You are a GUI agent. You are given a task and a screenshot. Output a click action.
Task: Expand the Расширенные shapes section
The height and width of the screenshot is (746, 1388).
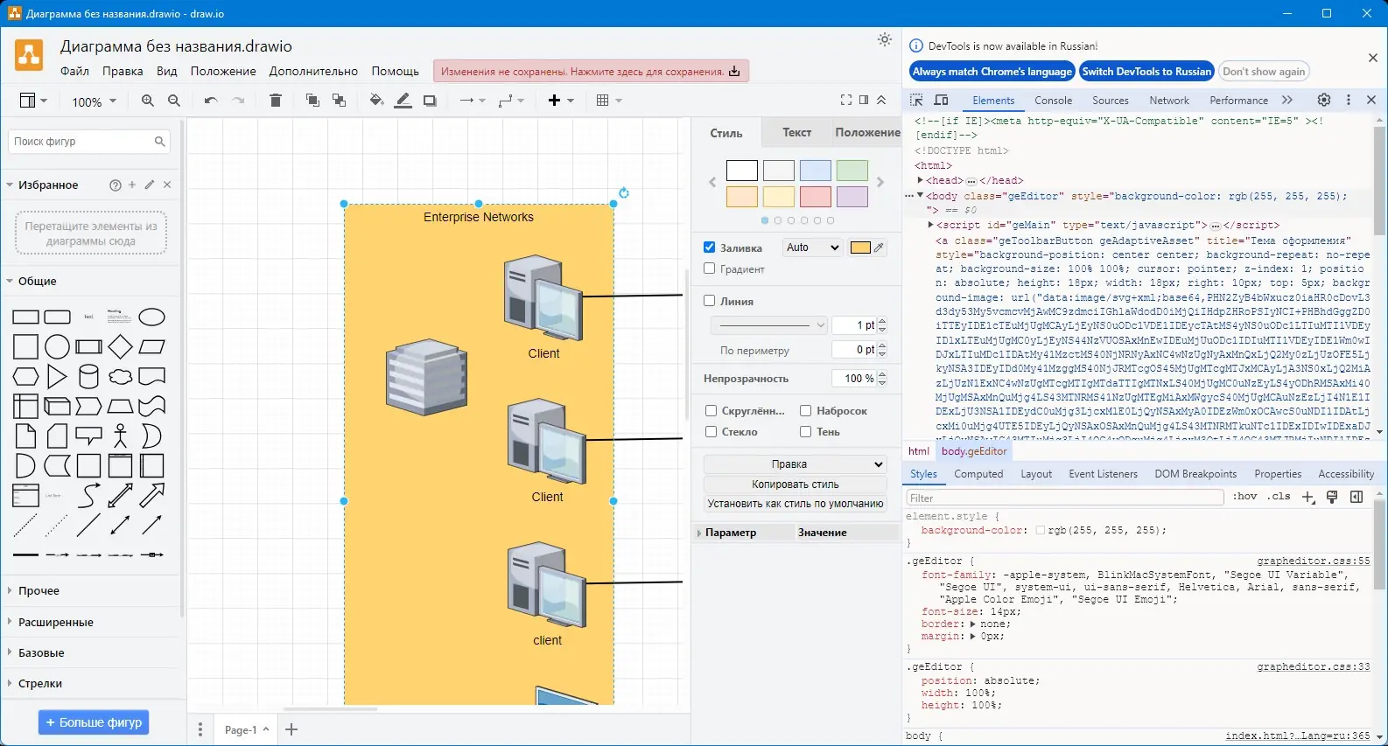click(56, 622)
